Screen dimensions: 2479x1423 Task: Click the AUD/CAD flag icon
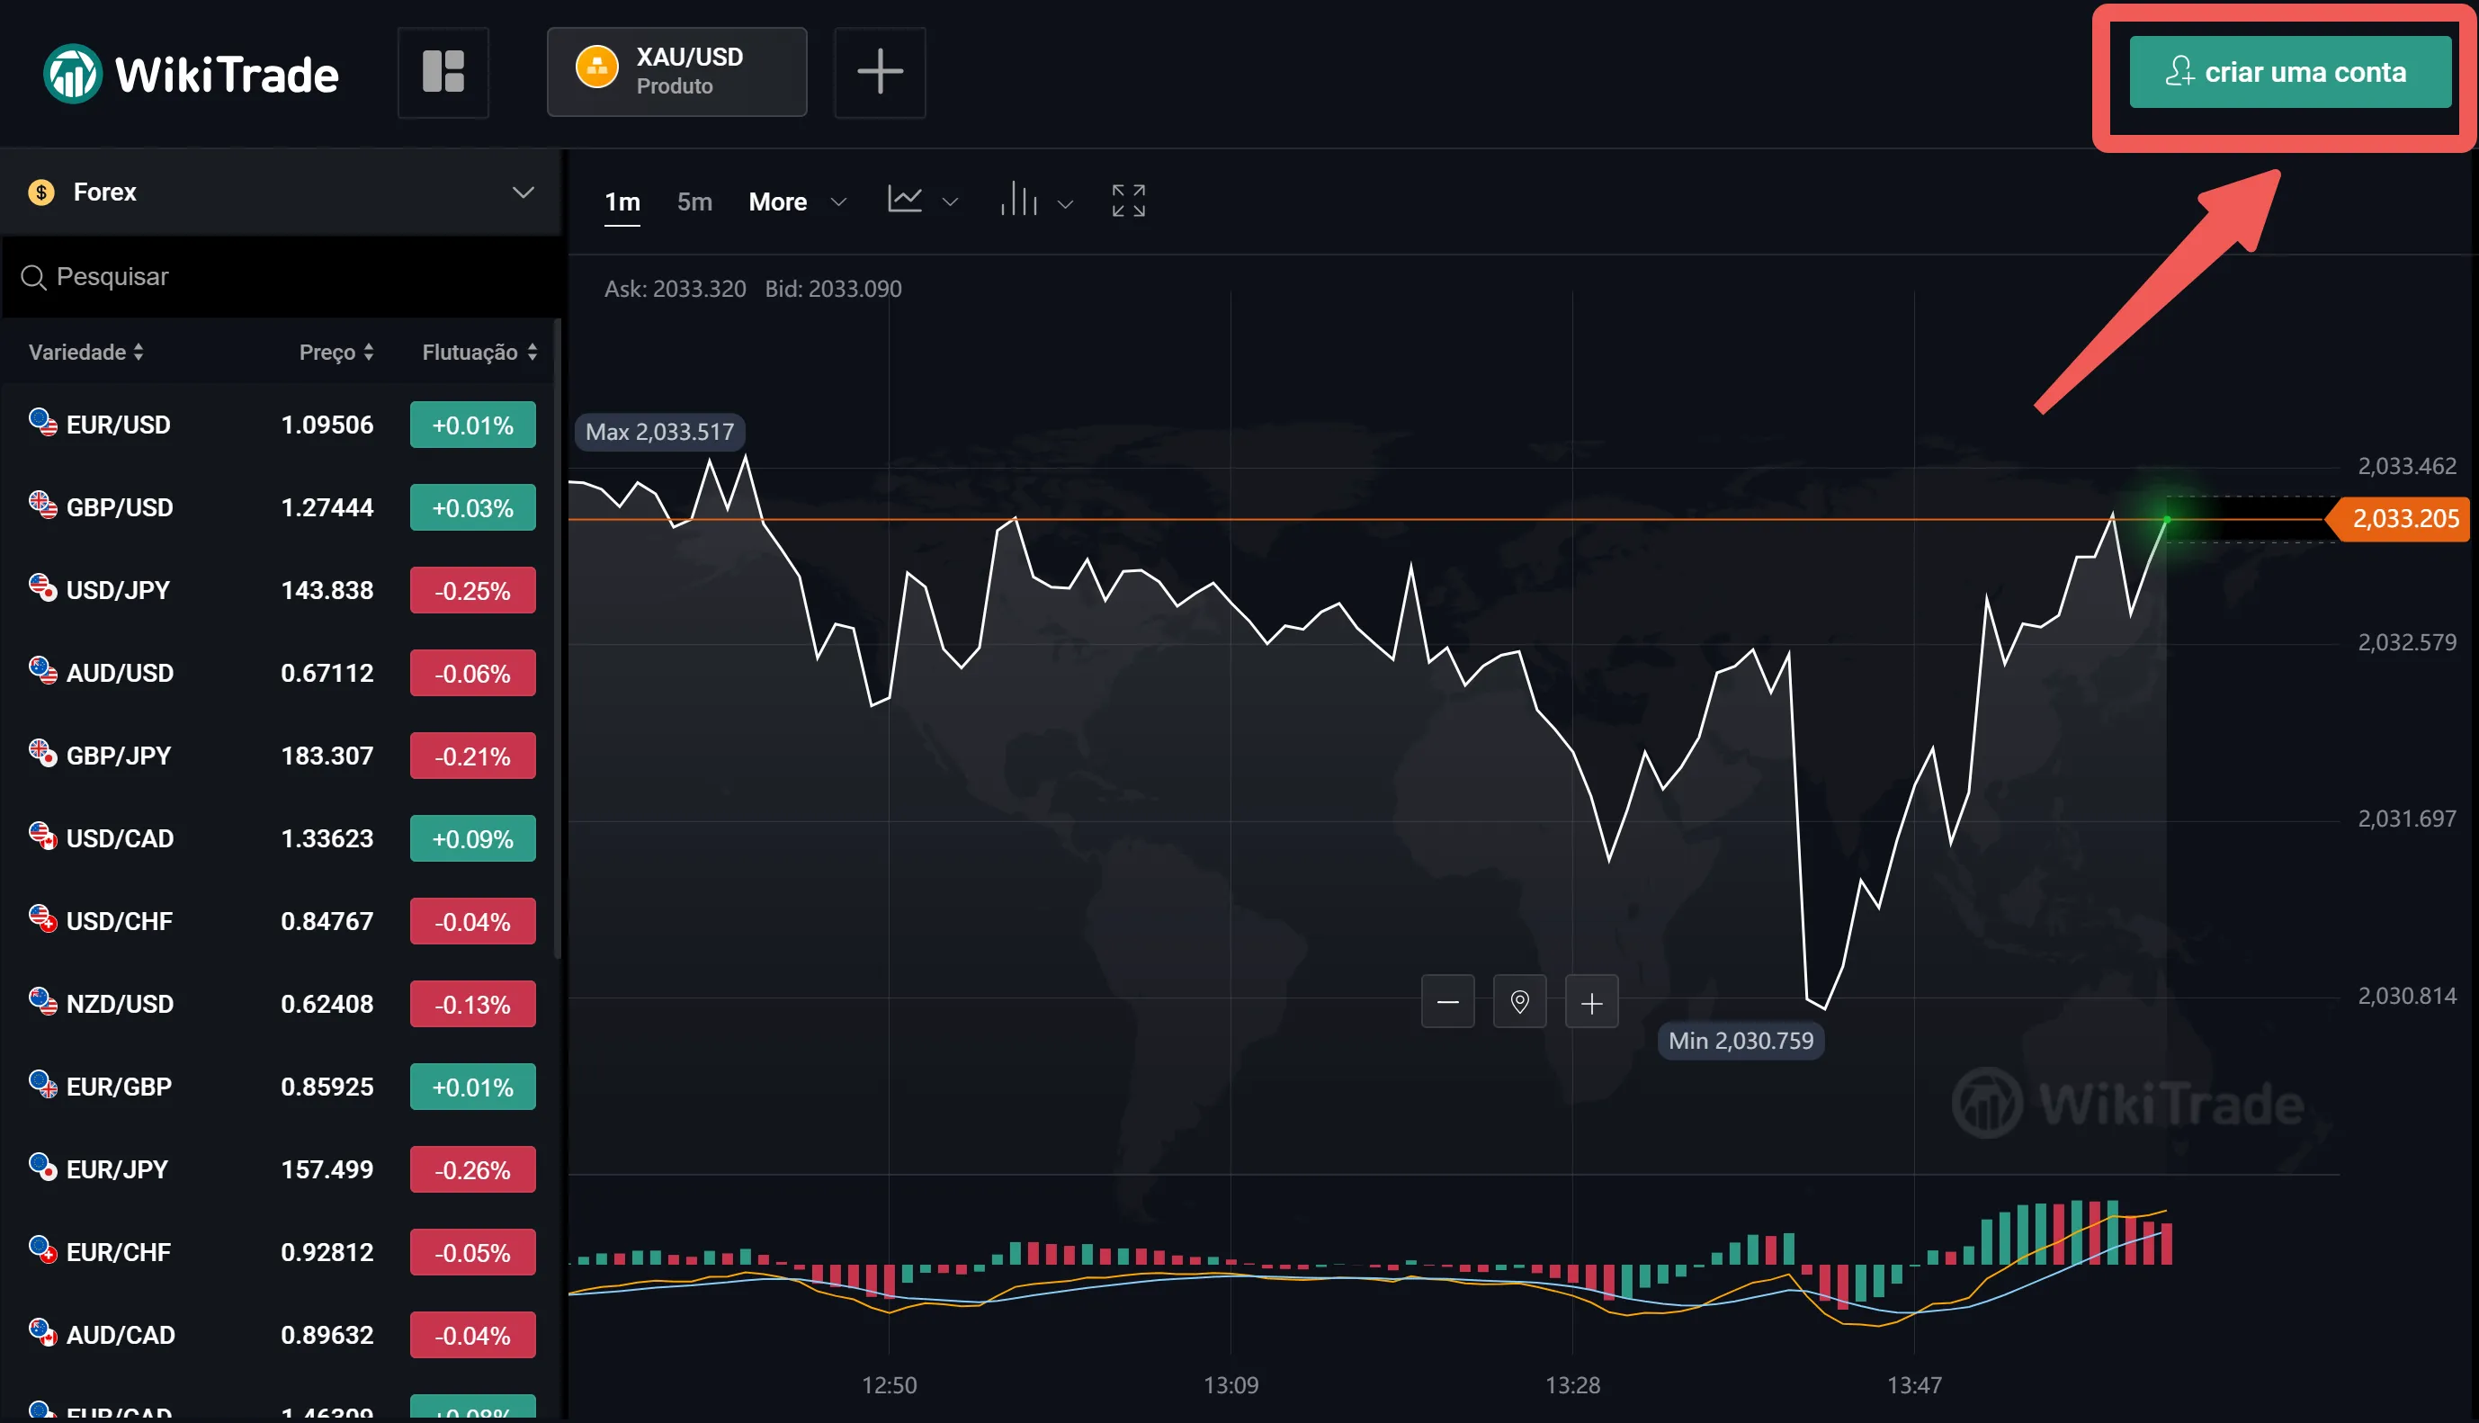pyautogui.click(x=43, y=1332)
